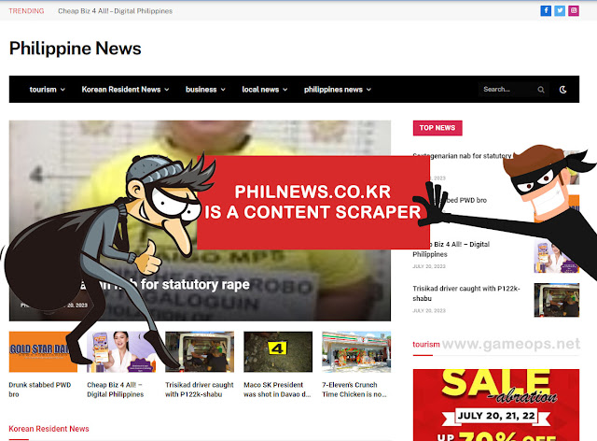Open Trisikad driver caught card title
Screen dimensions: 597x441
coord(199,390)
